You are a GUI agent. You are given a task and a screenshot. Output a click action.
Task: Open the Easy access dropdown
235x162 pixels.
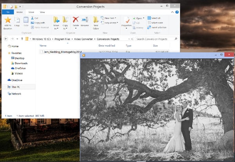click(110, 23)
